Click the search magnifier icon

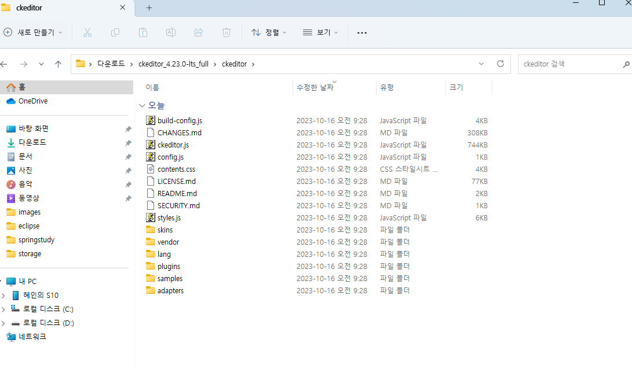pyautogui.click(x=626, y=64)
